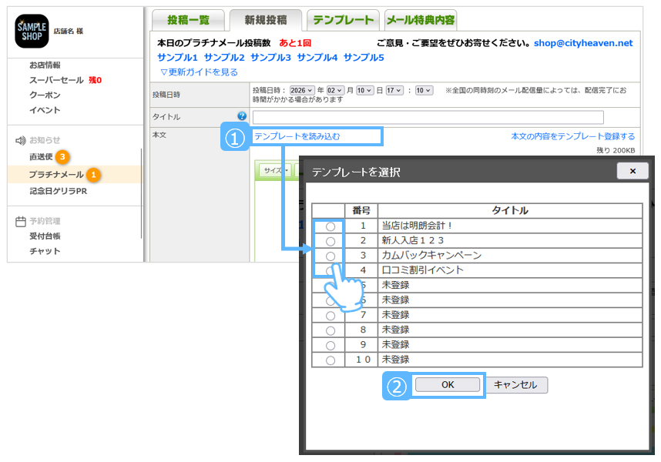Close the テンプレートを選択 dialog with the X

[x=632, y=171]
